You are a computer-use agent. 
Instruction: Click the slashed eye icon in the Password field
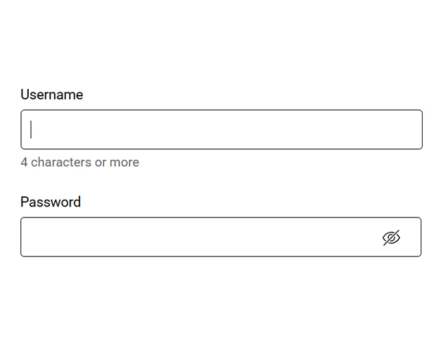(391, 237)
